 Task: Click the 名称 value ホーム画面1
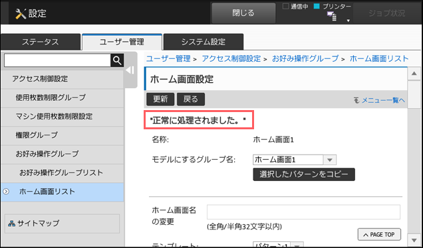point(273,140)
